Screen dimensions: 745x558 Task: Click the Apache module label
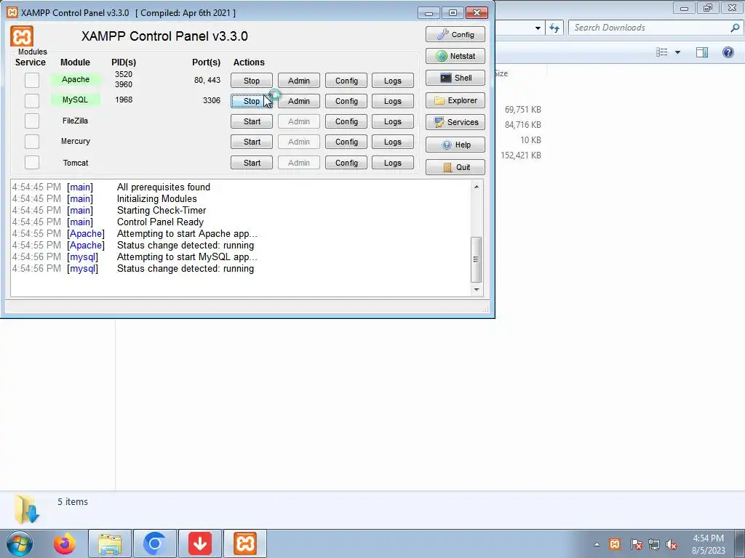[x=76, y=79]
